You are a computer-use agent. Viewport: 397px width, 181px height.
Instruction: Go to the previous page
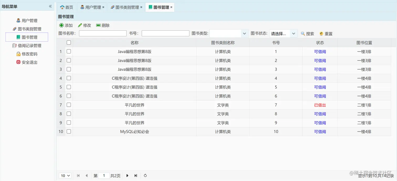[x=87, y=176]
